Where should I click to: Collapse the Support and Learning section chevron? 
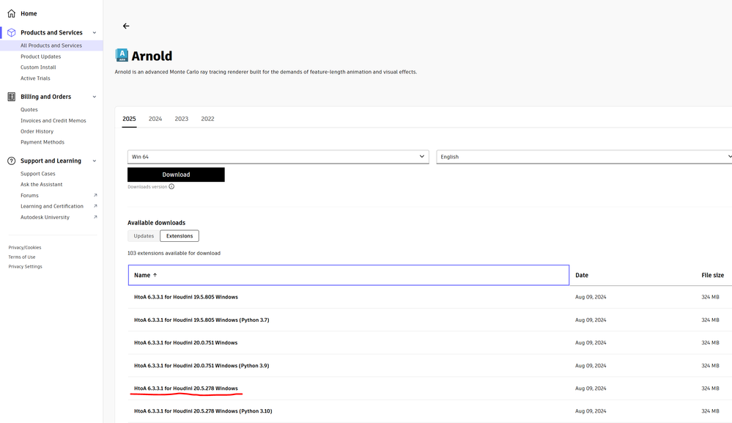click(x=95, y=161)
